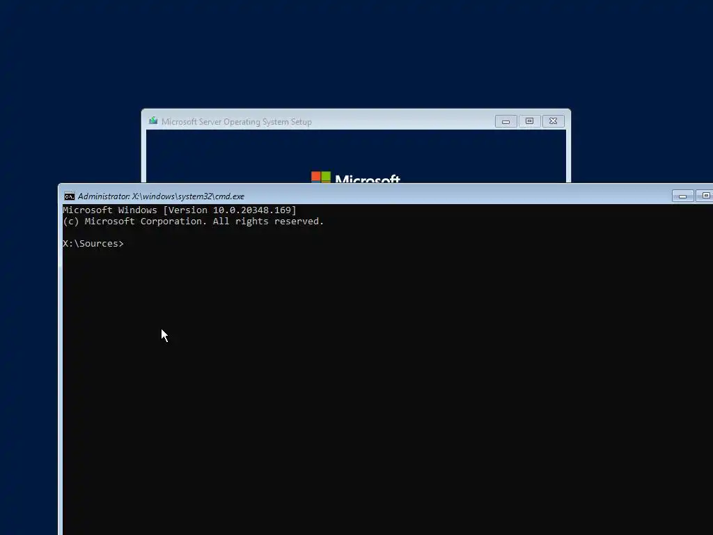Click the Setup window title text
This screenshot has width=713, height=535.
pos(237,122)
